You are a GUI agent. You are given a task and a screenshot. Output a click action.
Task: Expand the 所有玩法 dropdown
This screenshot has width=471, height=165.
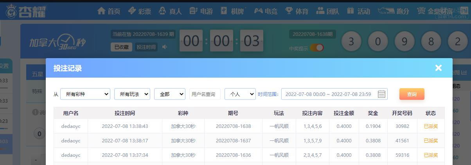(x=132, y=94)
